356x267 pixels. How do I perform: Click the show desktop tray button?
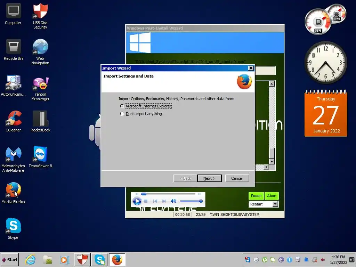click(x=352, y=259)
